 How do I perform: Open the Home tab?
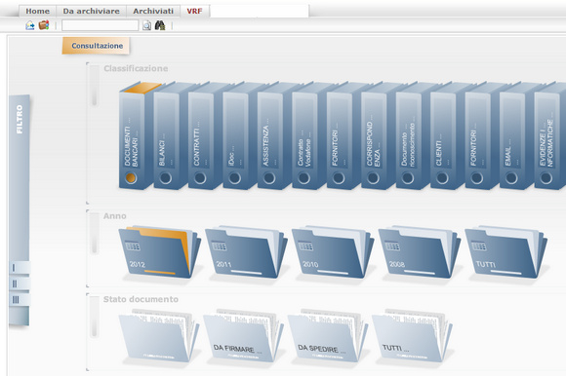tap(37, 11)
